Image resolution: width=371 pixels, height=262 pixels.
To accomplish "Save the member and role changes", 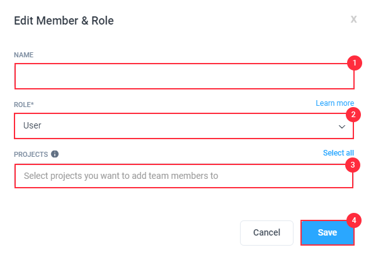I will click(328, 232).
